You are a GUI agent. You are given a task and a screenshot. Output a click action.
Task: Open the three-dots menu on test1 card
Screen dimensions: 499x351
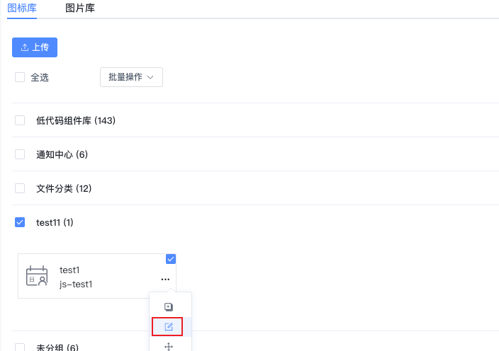[165, 280]
